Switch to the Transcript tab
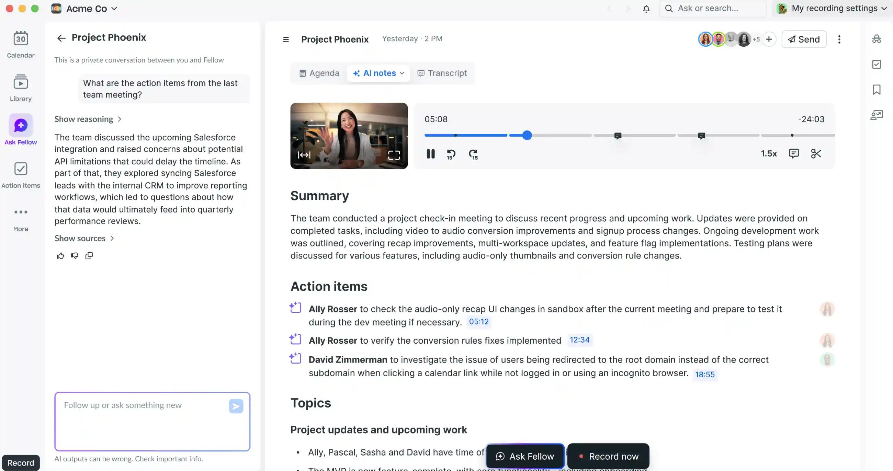Viewport: 893px width, 471px height. tap(442, 73)
